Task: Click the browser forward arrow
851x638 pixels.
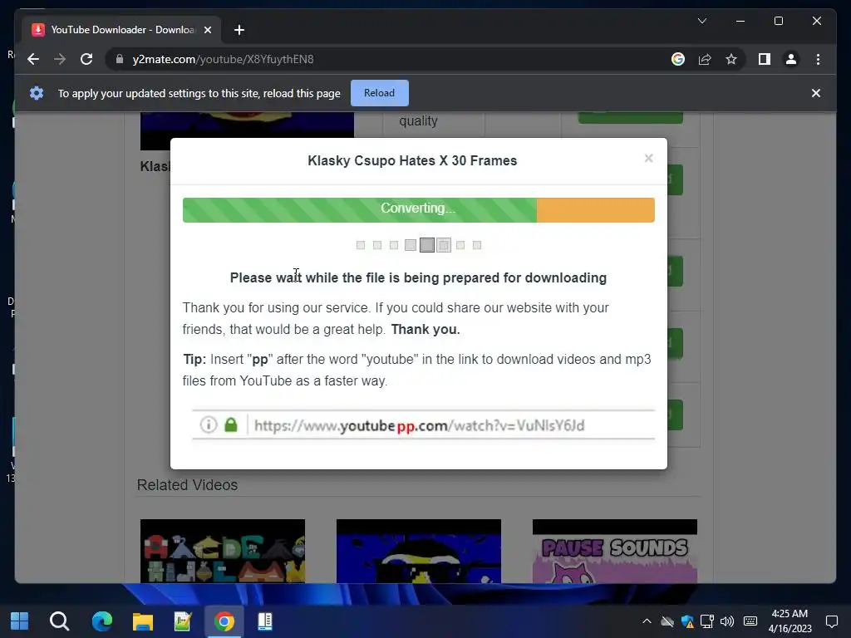Action: pyautogui.click(x=60, y=59)
